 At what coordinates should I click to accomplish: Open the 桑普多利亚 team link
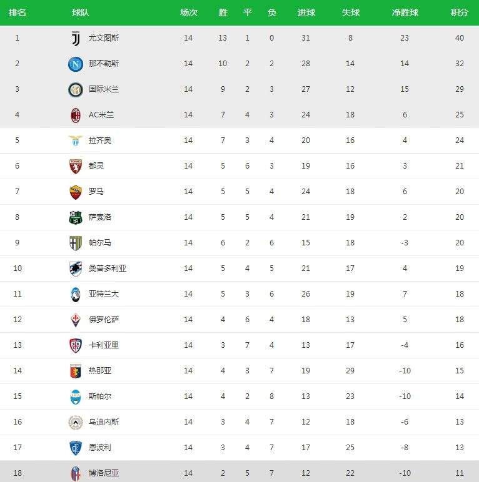[x=108, y=268]
